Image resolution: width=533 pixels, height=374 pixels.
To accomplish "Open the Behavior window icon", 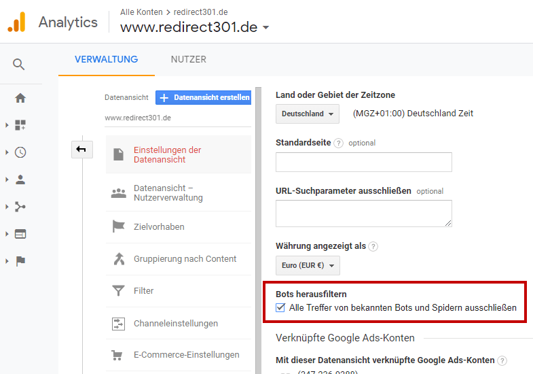I will coord(20,234).
